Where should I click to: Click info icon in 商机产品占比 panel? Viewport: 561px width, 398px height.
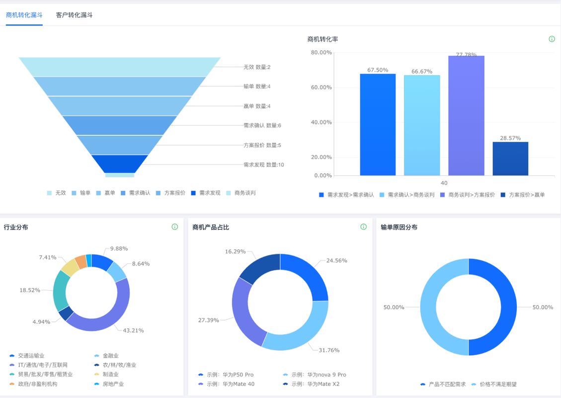(364, 227)
